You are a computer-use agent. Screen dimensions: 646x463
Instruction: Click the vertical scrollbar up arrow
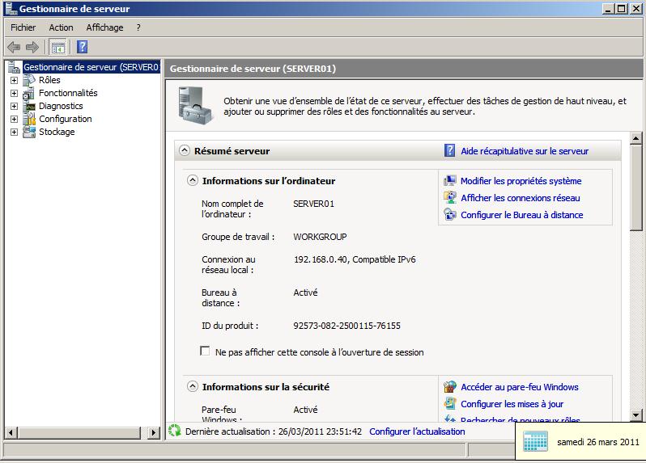636,138
